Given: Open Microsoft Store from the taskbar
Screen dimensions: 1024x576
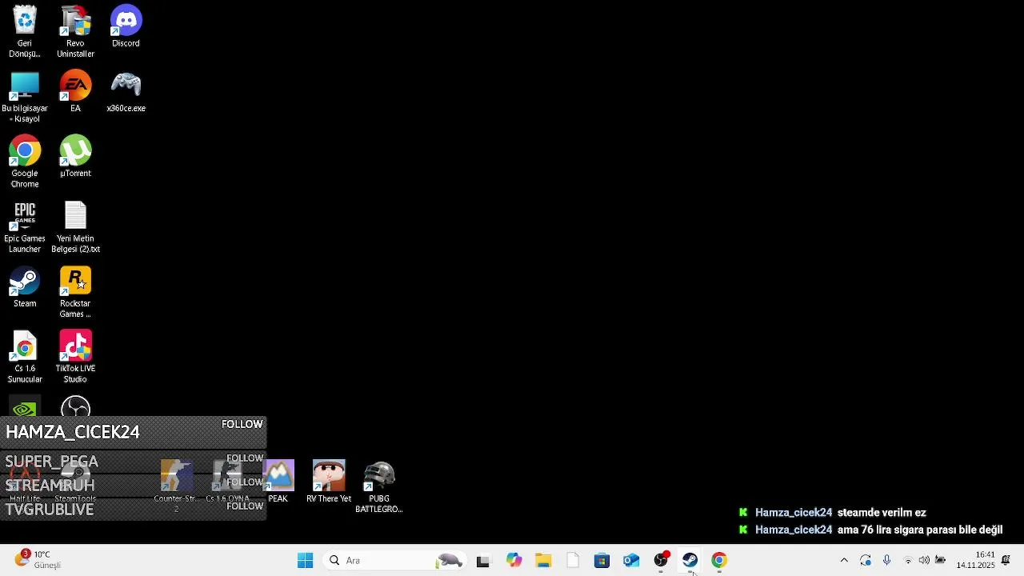Looking at the screenshot, I should point(602,561).
